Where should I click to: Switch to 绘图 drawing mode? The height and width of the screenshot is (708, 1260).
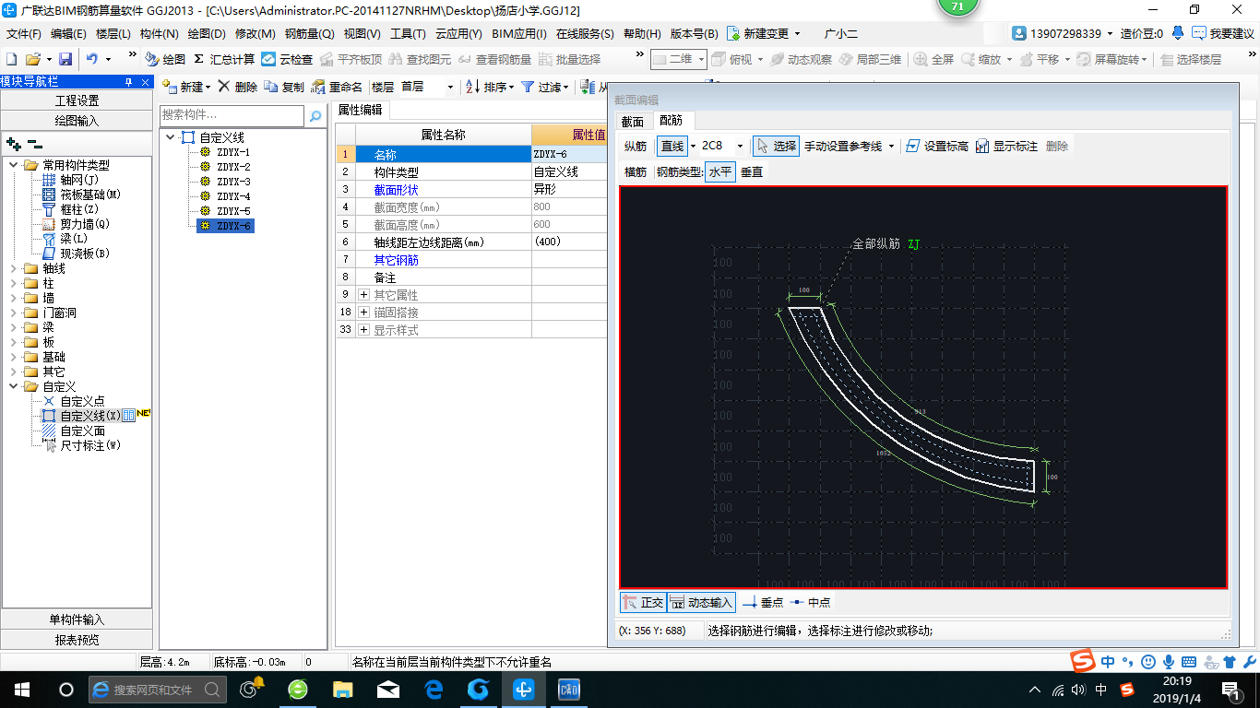coord(165,59)
